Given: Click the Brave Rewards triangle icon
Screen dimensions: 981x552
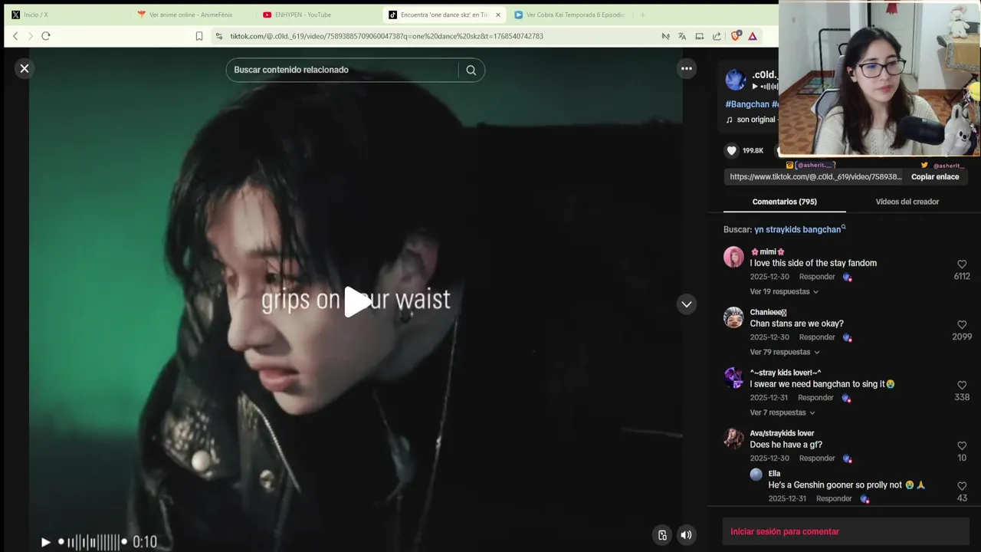Looking at the screenshot, I should (x=753, y=36).
